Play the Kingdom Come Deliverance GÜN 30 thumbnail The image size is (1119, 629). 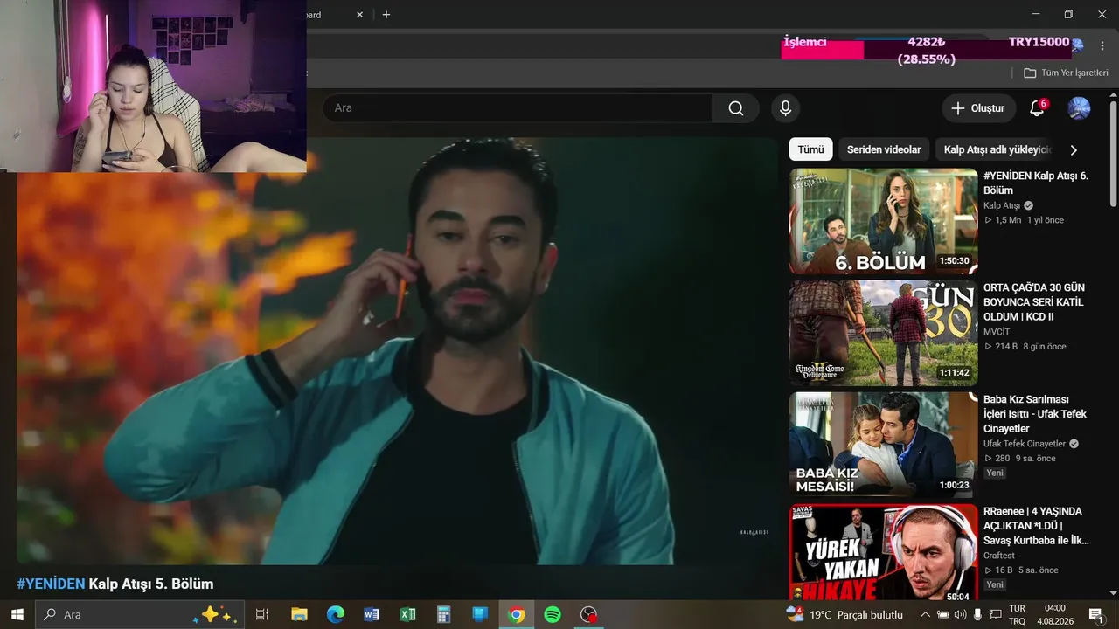click(883, 333)
